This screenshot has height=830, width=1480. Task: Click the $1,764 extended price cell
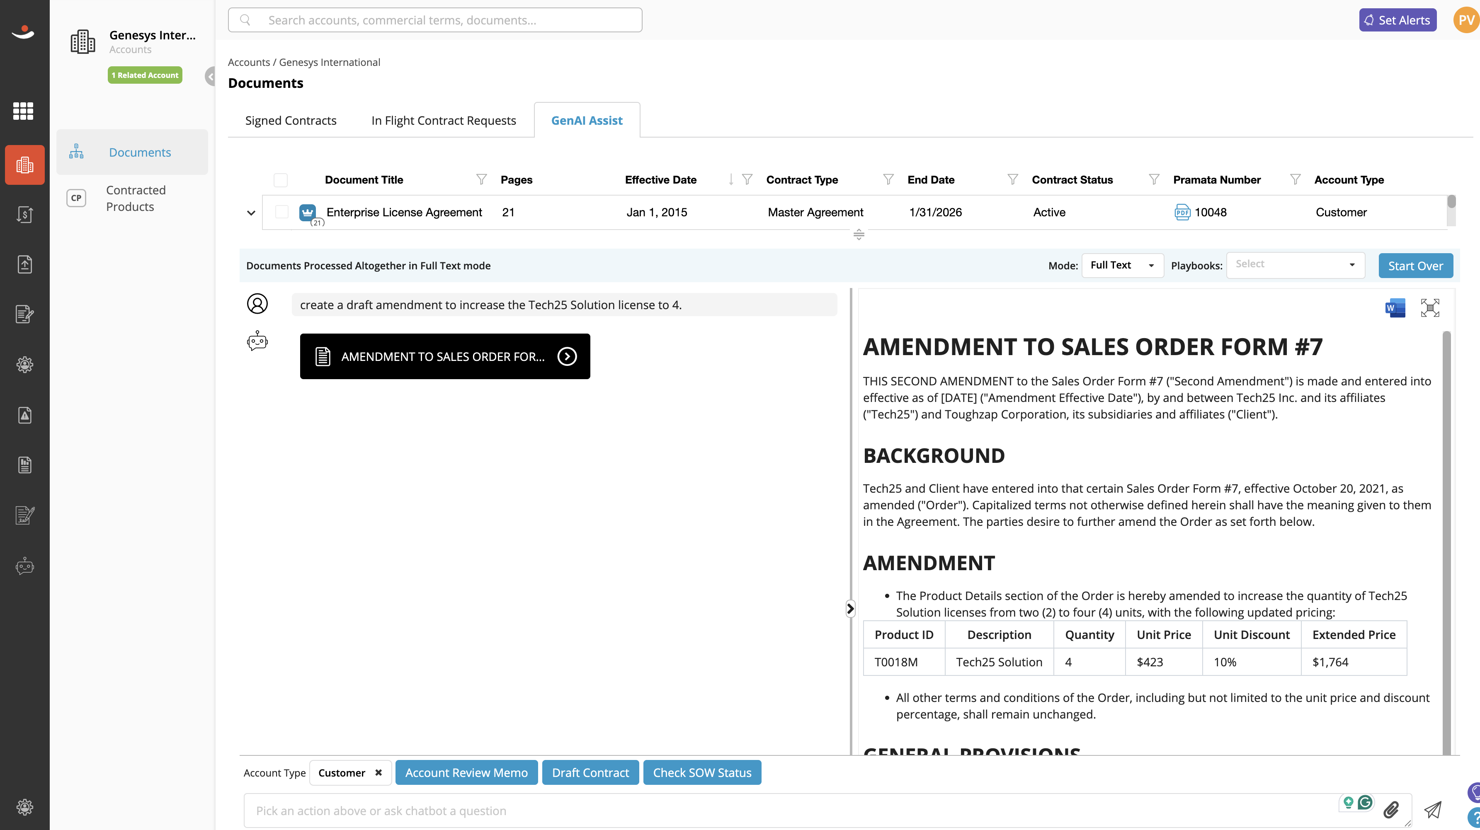click(x=1354, y=662)
